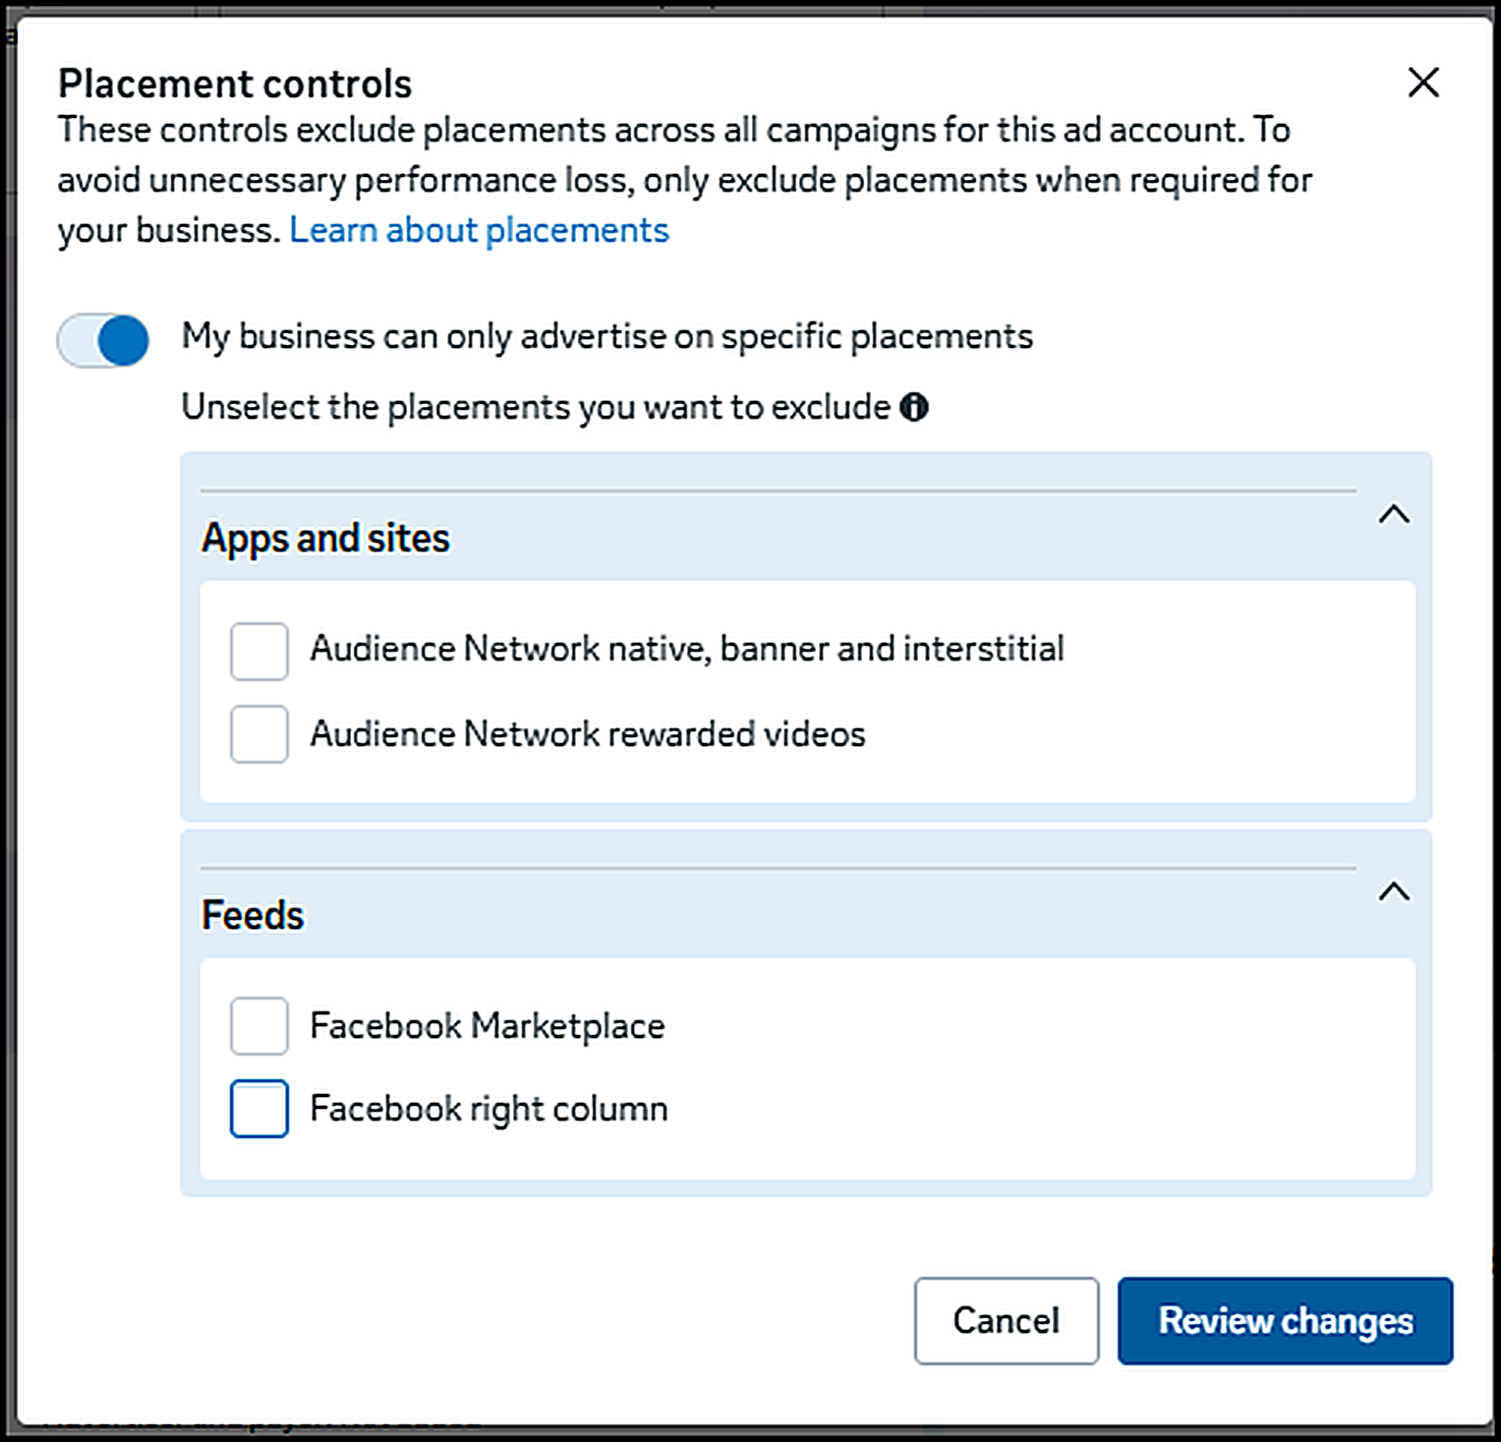Check Audience Network native, banner and interstitial
1501x1442 pixels.
click(x=260, y=651)
